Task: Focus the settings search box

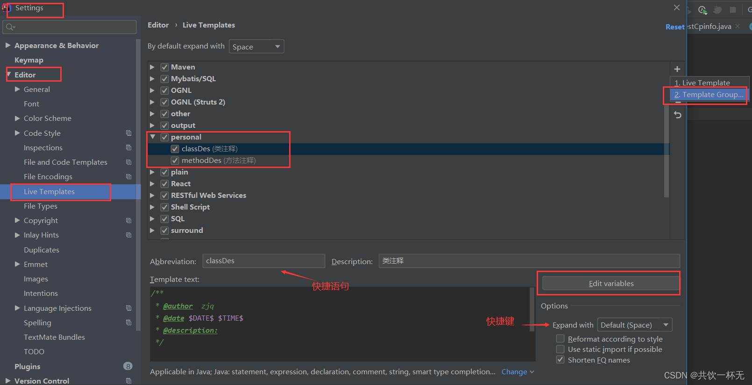Action: pos(70,27)
